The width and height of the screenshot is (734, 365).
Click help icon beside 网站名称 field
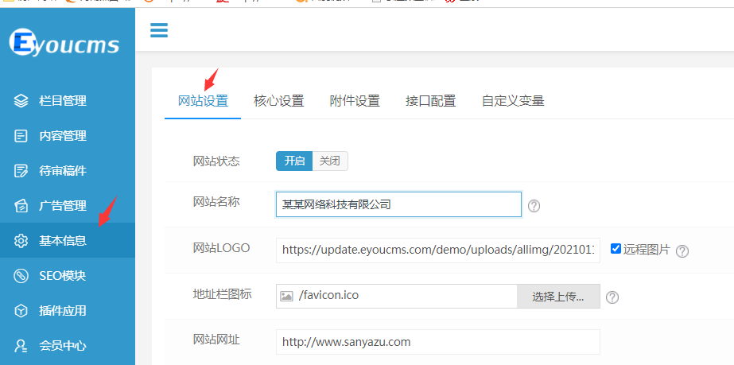[x=534, y=206]
